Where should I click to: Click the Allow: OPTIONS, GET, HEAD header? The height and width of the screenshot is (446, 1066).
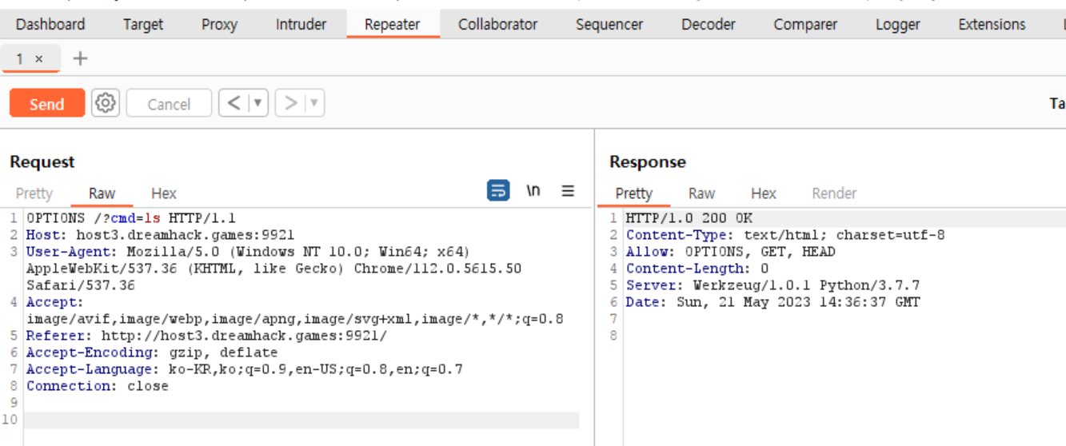(x=730, y=252)
